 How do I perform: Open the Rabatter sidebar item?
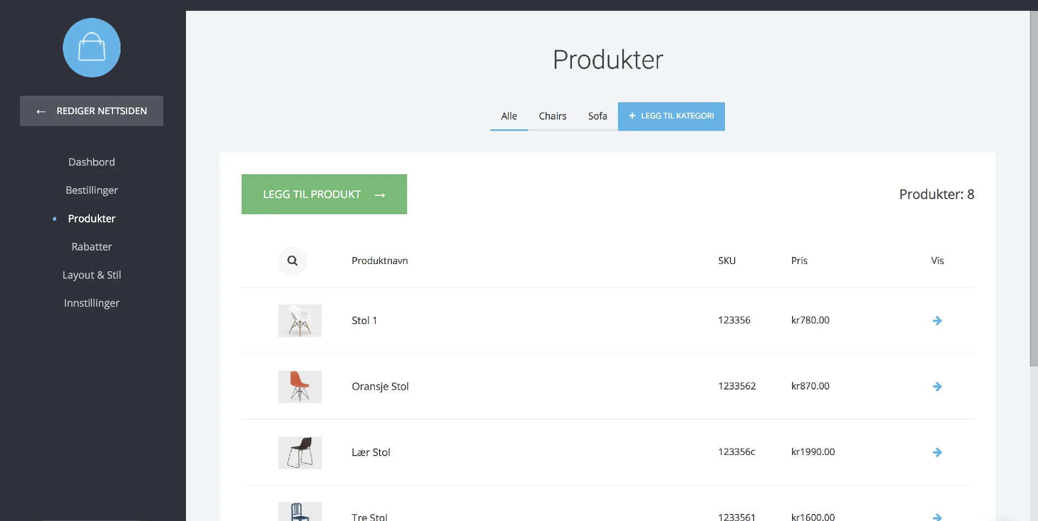coord(91,247)
